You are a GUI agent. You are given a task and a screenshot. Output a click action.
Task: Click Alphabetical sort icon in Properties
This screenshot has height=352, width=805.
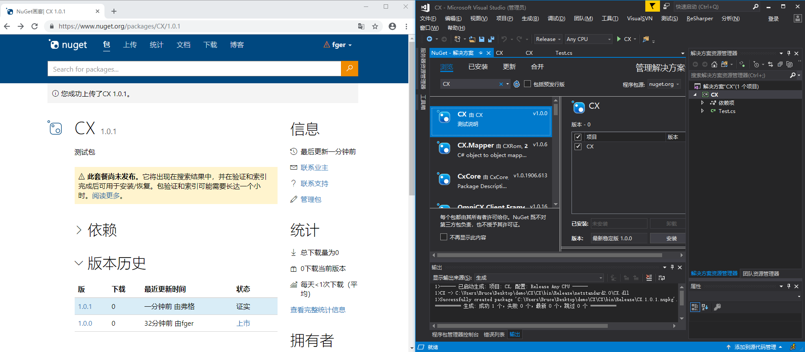point(705,307)
